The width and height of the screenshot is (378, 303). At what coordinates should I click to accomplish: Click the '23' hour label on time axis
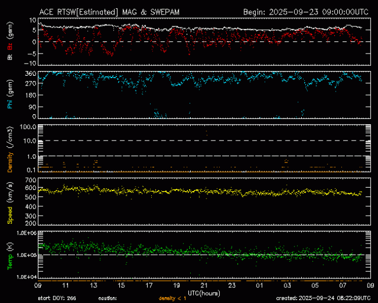click(x=232, y=286)
